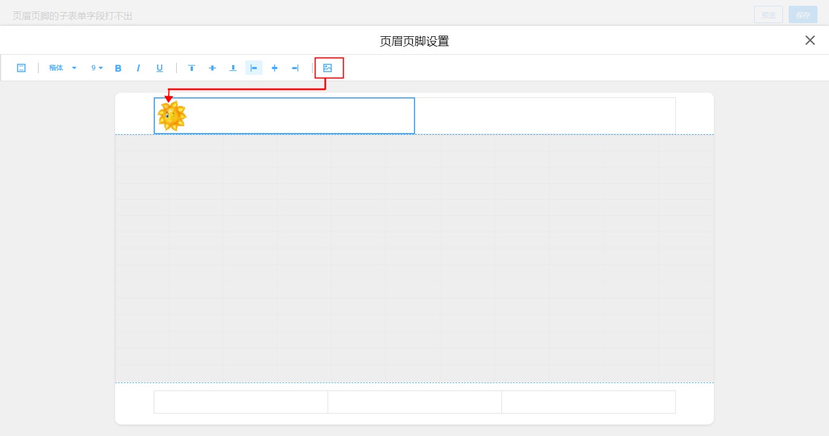Align content to the top

(192, 68)
